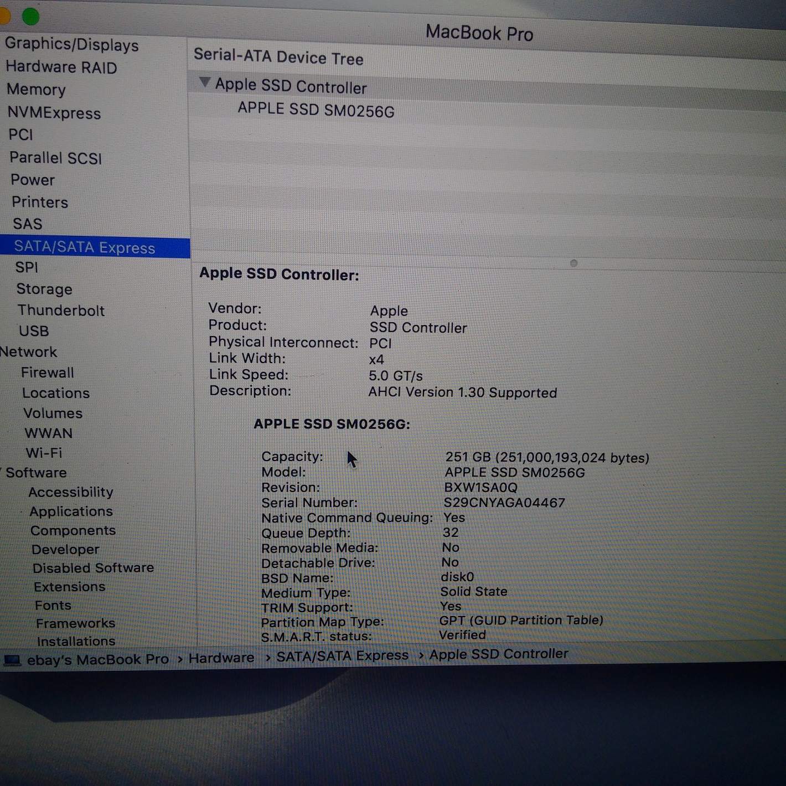786x786 pixels.
Task: Click Model value APPLE SSD SM0256G
Action: click(515, 472)
